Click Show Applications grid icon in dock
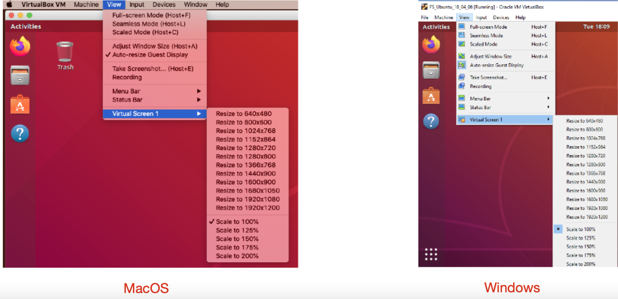This screenshot has height=299, width=618. [431, 254]
